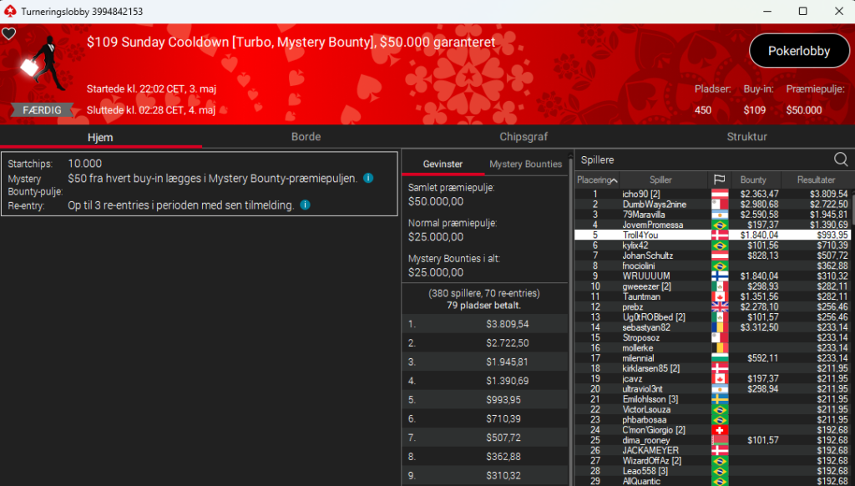Sort players by Spiller column header
Viewport: 855px width, 486px height.
point(660,180)
